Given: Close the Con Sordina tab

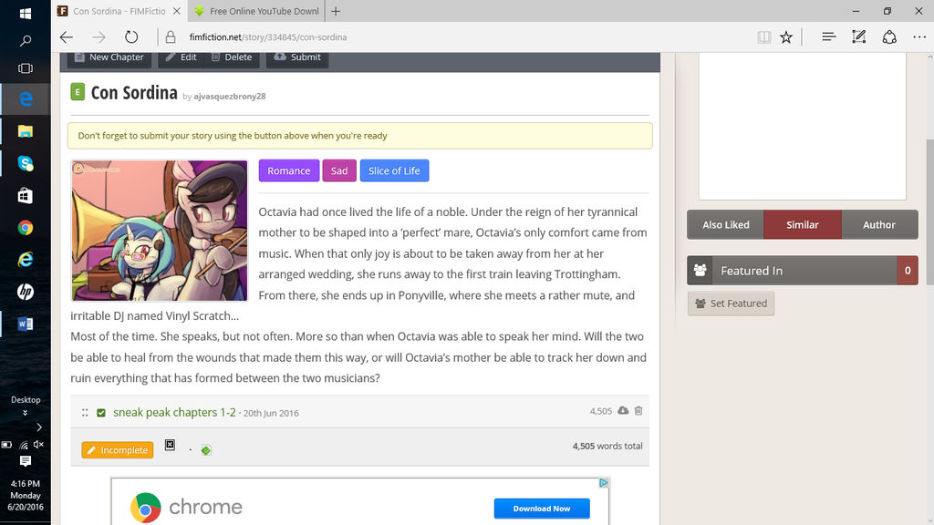Looking at the screenshot, I should 176,11.
